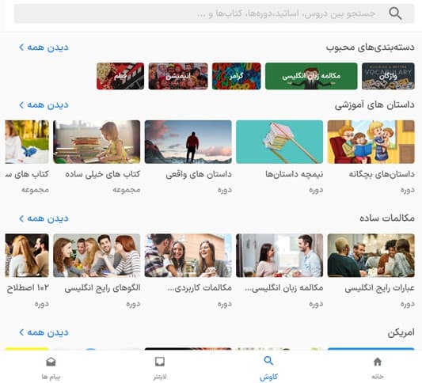
Task: Select the کاوش explore icon
Action: [268, 361]
